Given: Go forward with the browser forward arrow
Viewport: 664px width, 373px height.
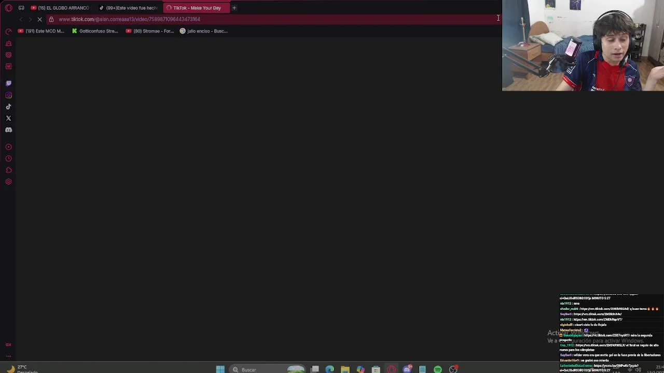Looking at the screenshot, I should (x=30, y=19).
